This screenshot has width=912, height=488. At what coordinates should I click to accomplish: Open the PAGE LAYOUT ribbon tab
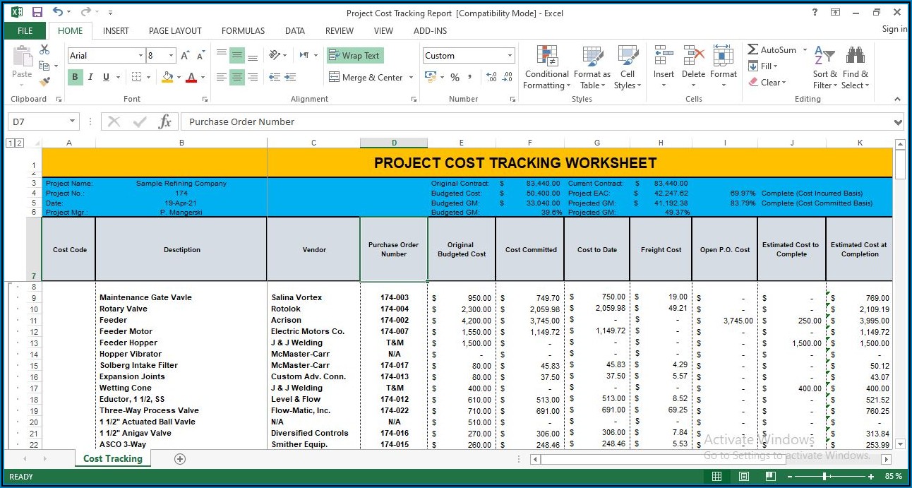[x=175, y=31]
